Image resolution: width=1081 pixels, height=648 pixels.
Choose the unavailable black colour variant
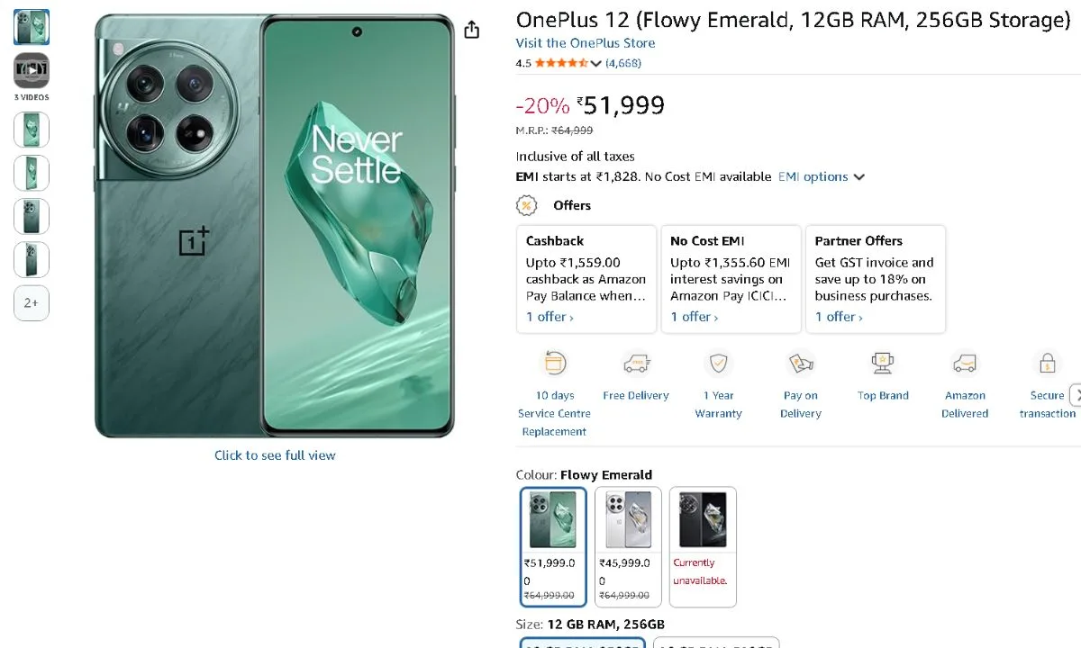[x=703, y=546]
